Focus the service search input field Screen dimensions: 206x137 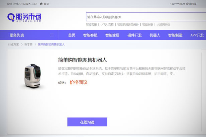click(x=146, y=17)
